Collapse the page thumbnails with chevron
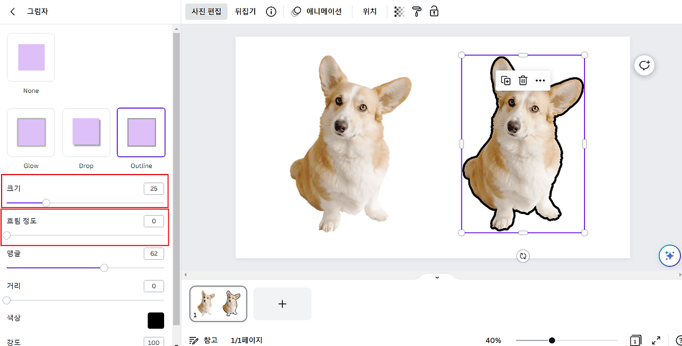The width and height of the screenshot is (682, 346). point(437,277)
